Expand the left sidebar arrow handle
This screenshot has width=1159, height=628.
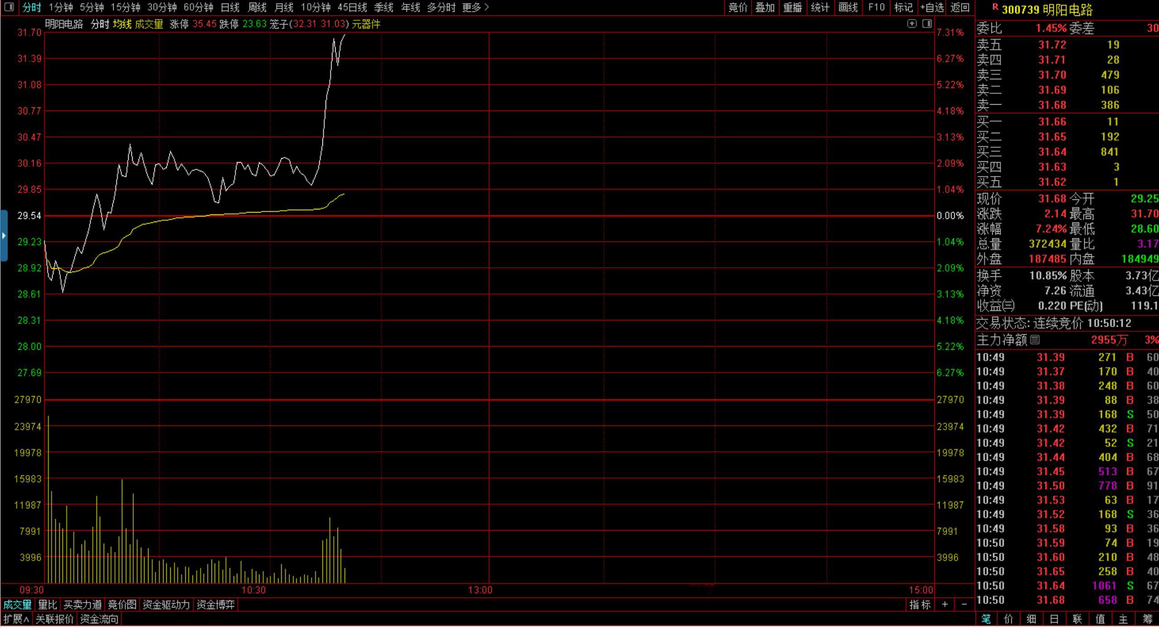coord(4,236)
